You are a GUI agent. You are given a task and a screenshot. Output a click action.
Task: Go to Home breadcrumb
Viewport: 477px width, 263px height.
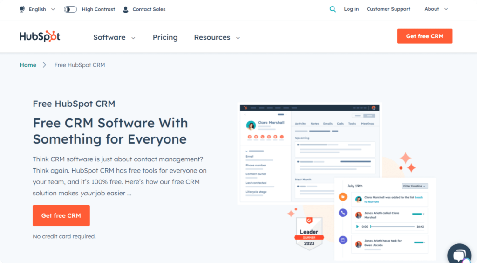point(28,65)
